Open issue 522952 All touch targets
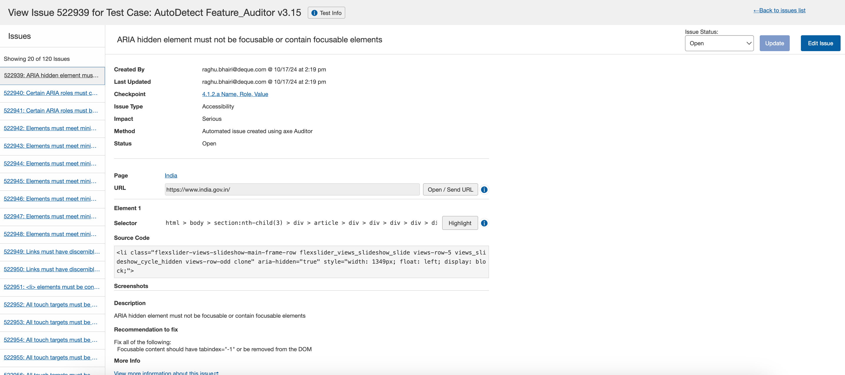Screen dimensions: 845x375 [51, 304]
